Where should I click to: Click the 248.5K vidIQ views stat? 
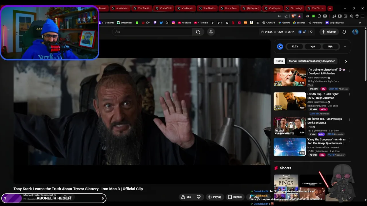pyautogui.click(x=267, y=32)
